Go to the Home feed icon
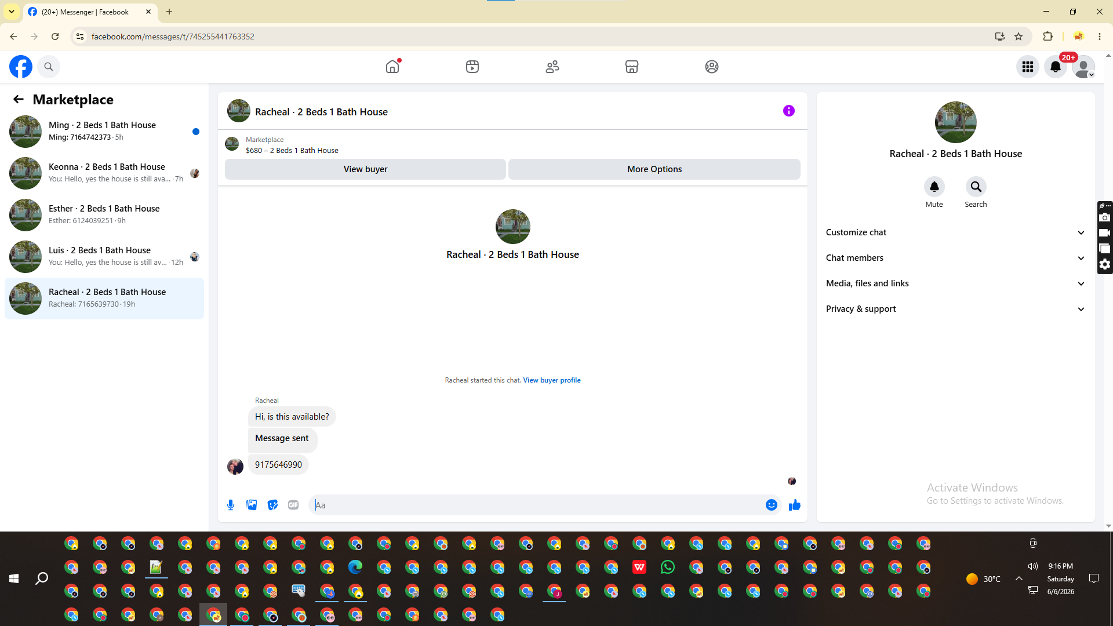Viewport: 1113px width, 626px height. pos(392,67)
